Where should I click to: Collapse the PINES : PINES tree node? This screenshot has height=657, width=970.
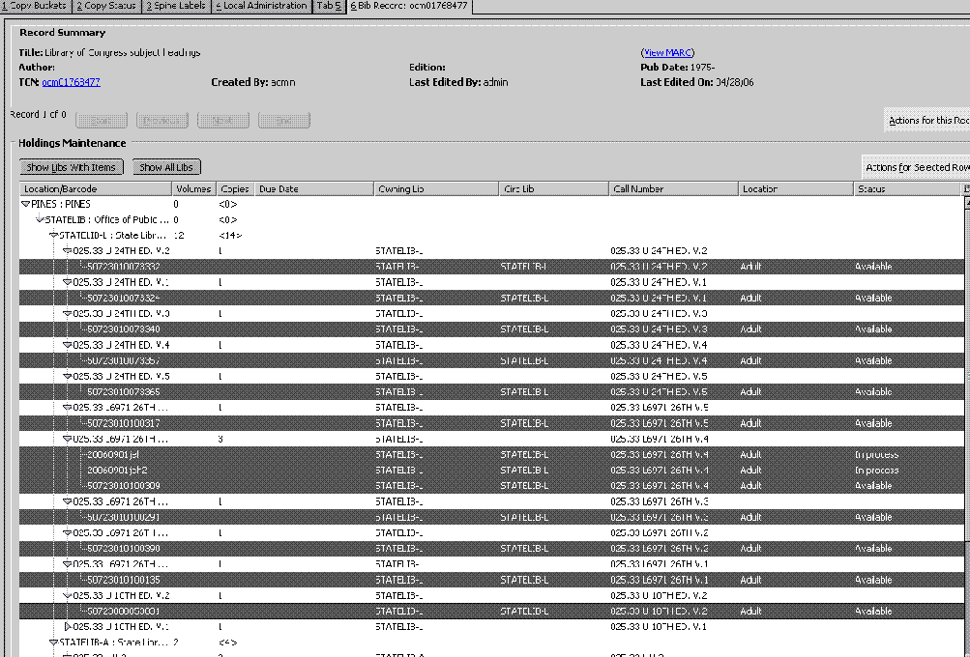(26, 205)
